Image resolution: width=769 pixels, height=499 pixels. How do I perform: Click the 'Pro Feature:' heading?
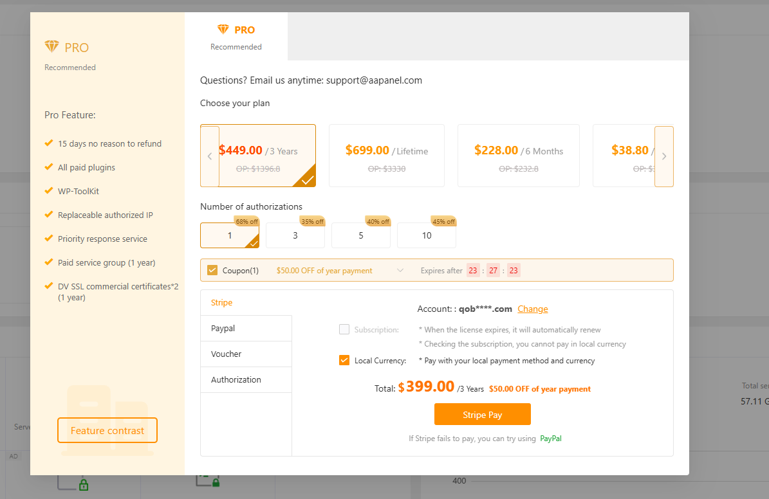(70, 114)
